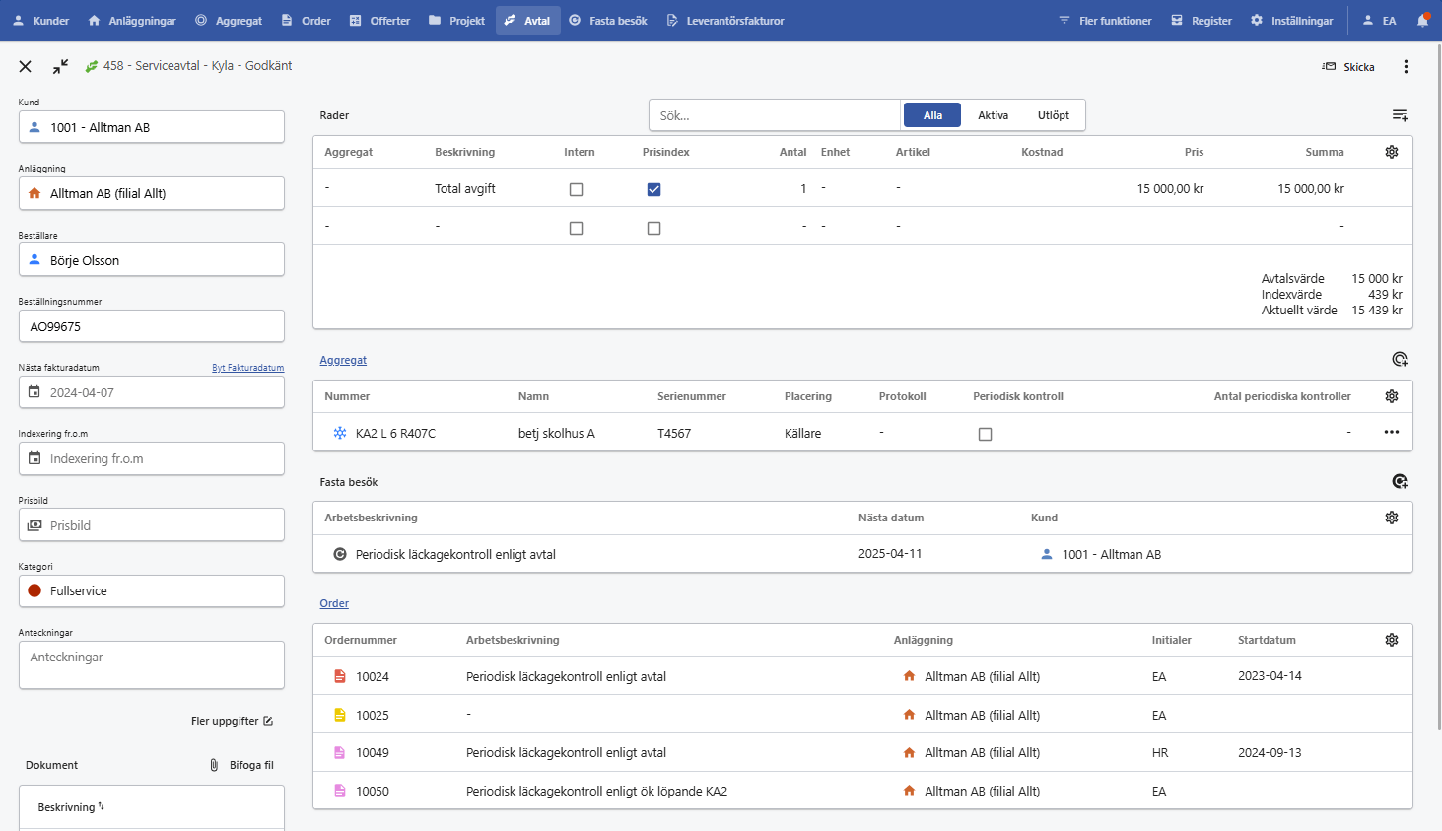Switch to the Aktiva filter tab
This screenshot has height=831, width=1442.
pos(993,115)
